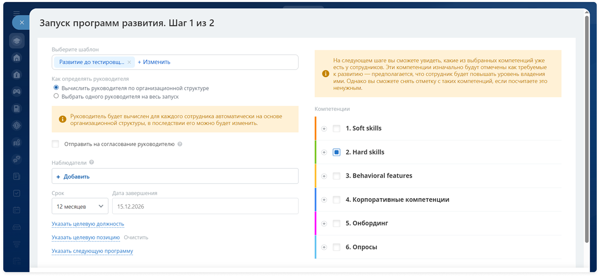Open the hamburger menu at top left
The image size is (600, 277).
click(x=16, y=13)
